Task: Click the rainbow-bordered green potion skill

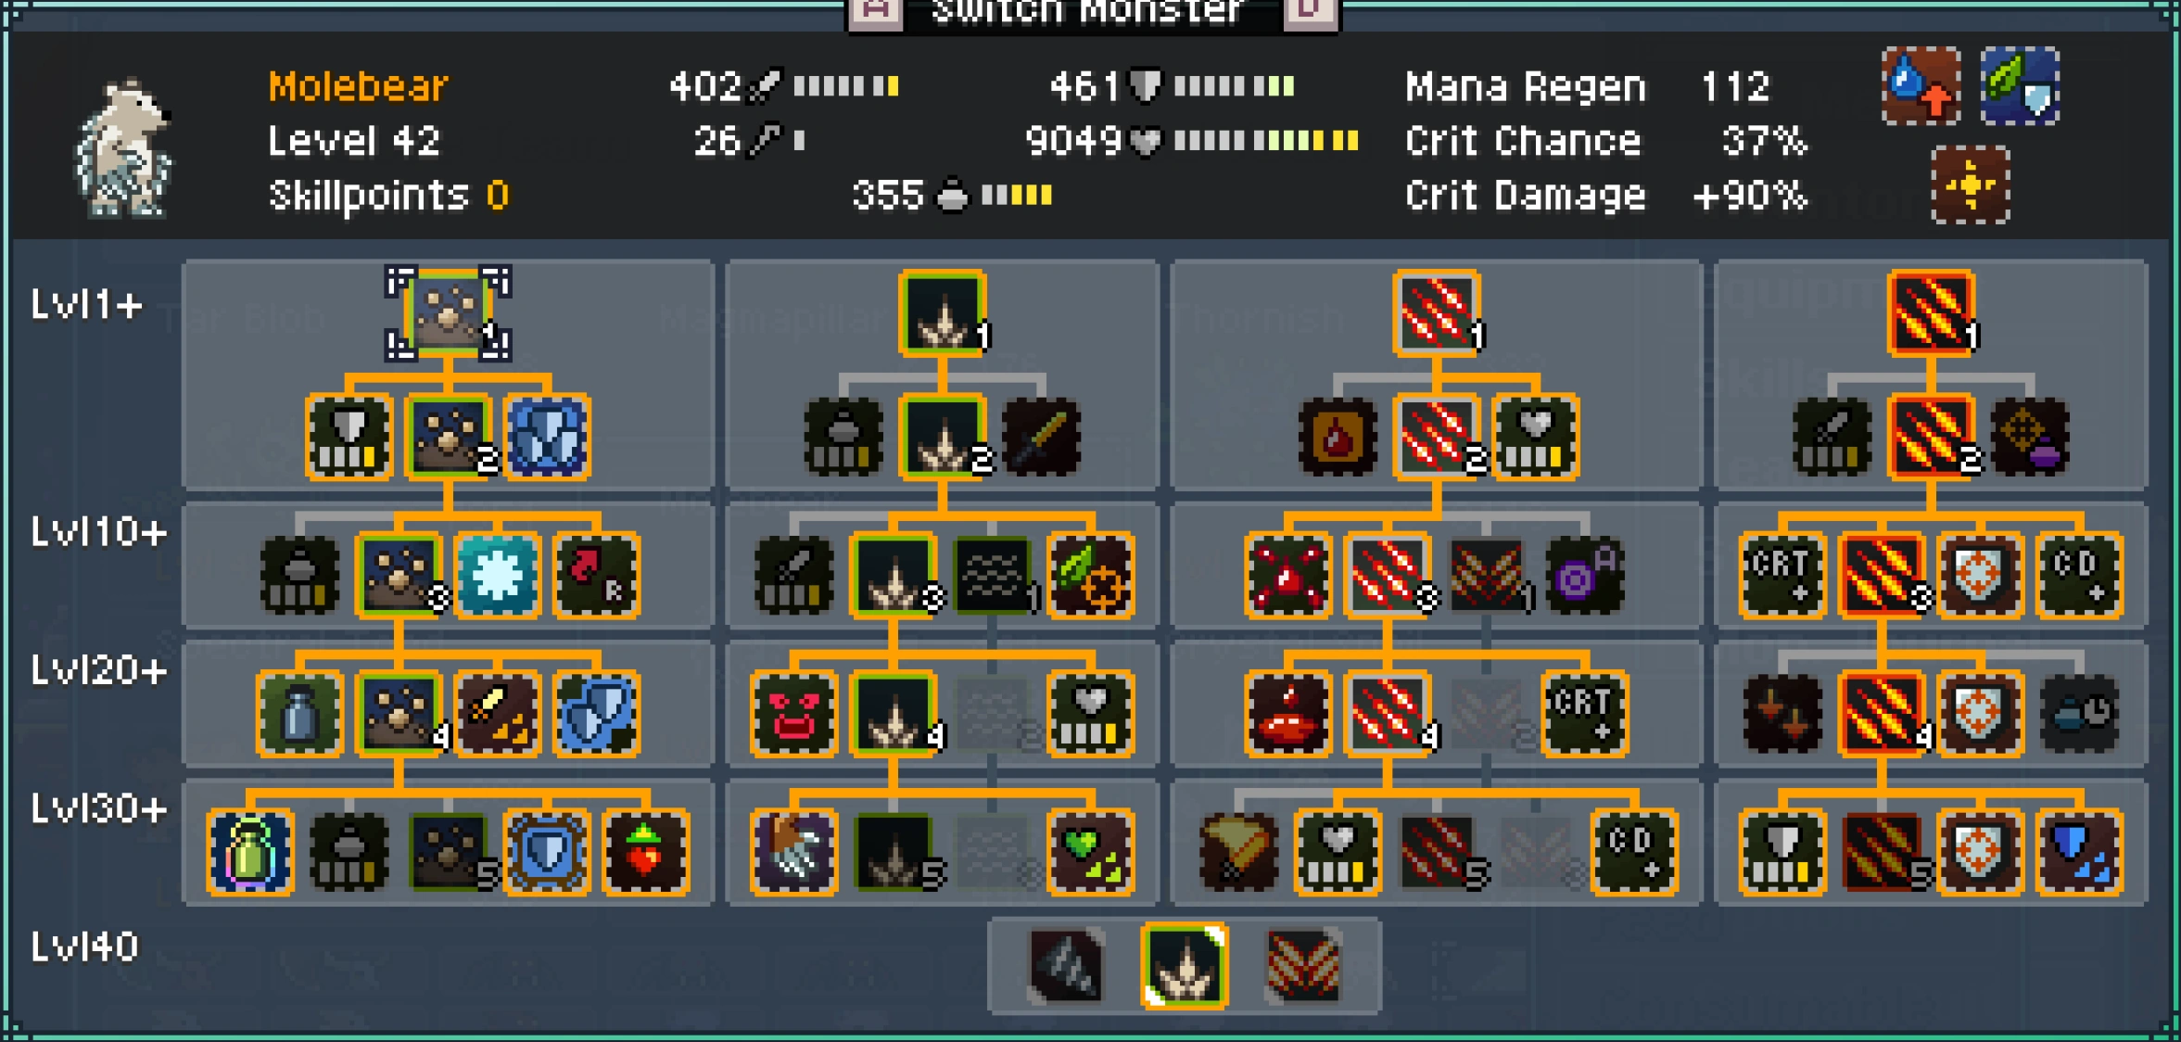Action: [x=250, y=853]
